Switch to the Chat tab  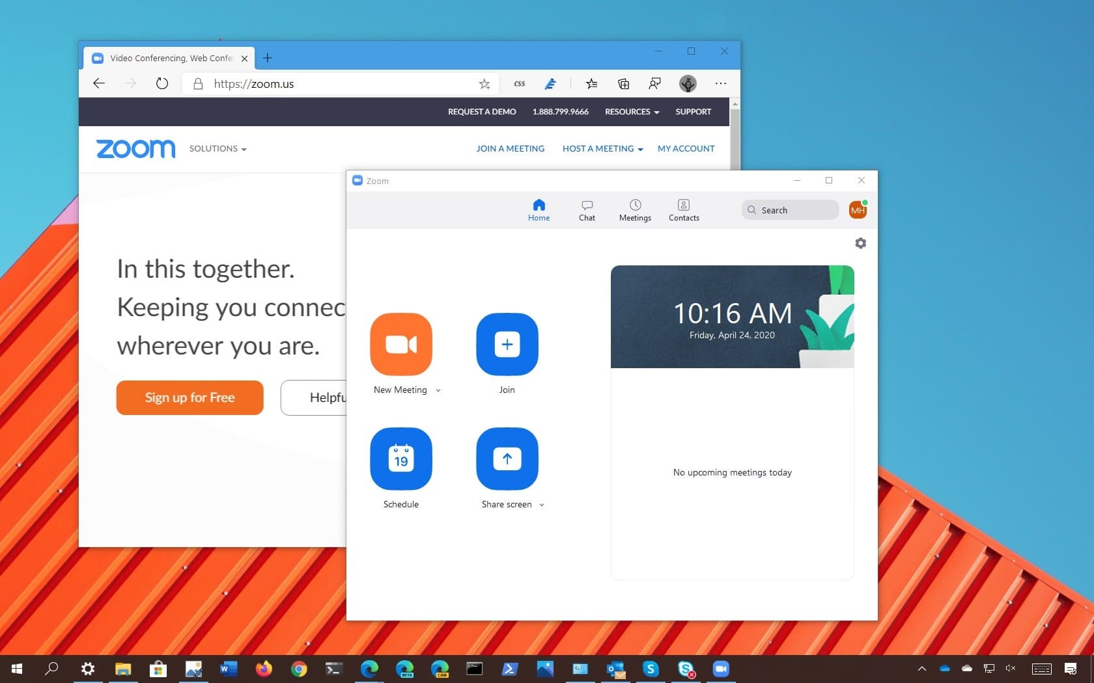point(587,210)
